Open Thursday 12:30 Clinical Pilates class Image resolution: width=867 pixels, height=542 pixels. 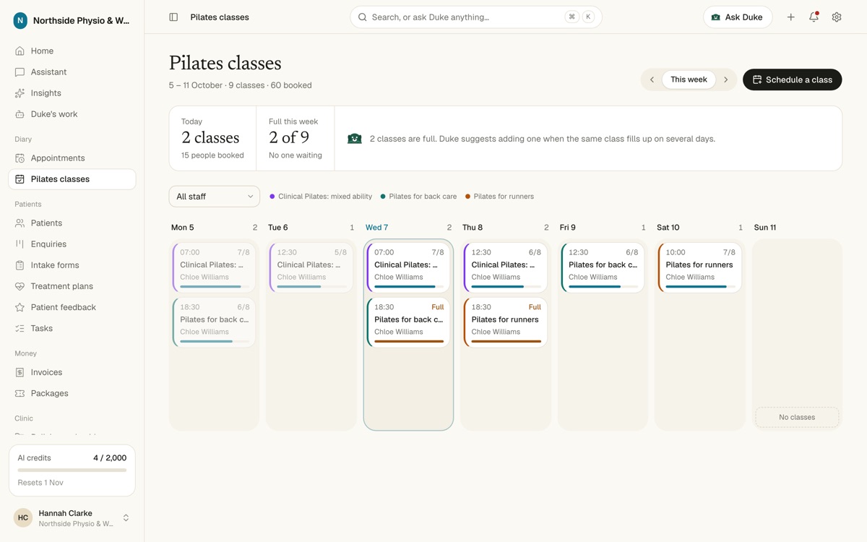(506, 267)
